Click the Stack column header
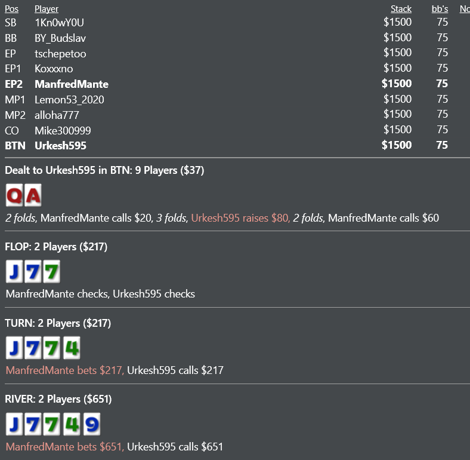This screenshot has height=460, width=470. coord(401,9)
